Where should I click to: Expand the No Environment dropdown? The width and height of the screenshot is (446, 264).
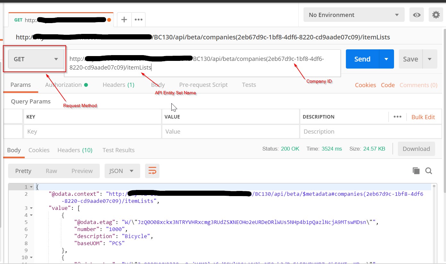coord(354,15)
